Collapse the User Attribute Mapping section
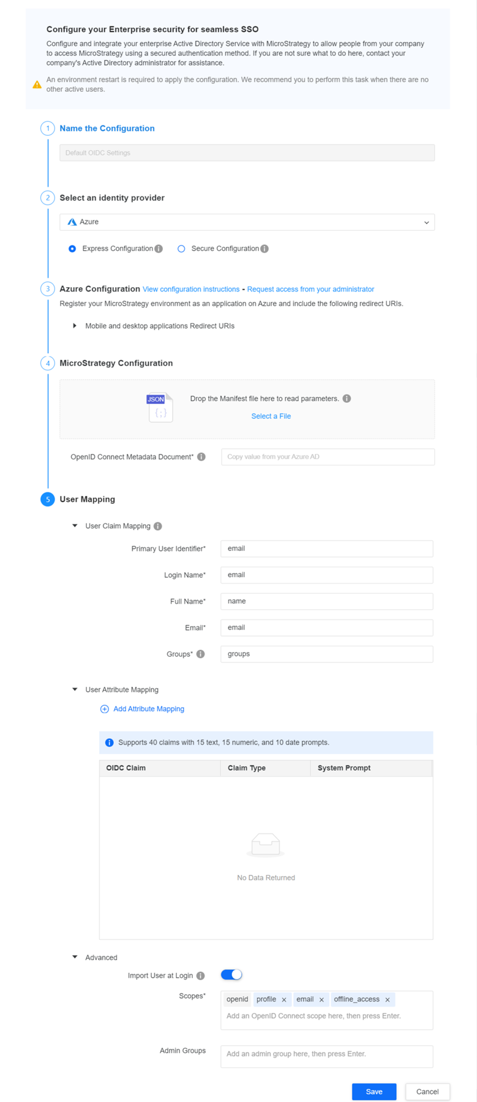The width and height of the screenshot is (477, 1102). coord(75,689)
